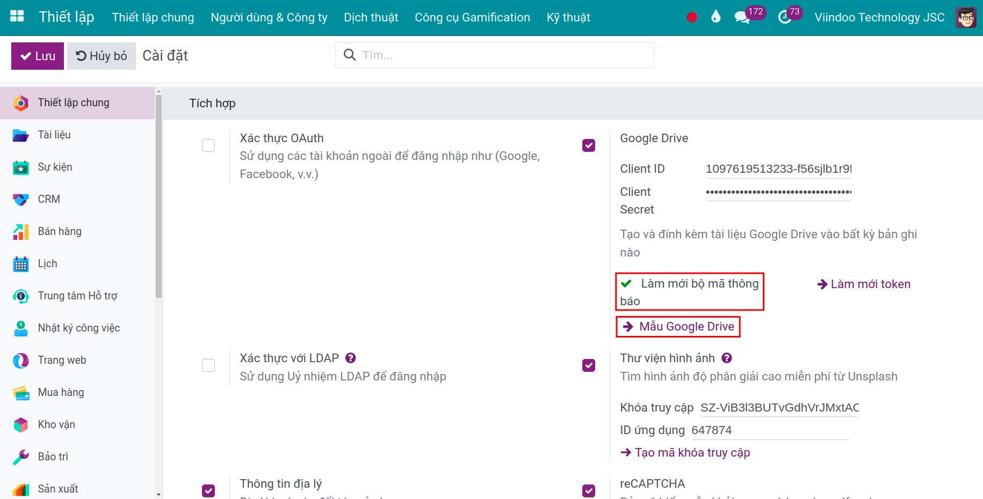
Task: Open the Viindoo Technology JSC company switcher
Action: point(879,18)
